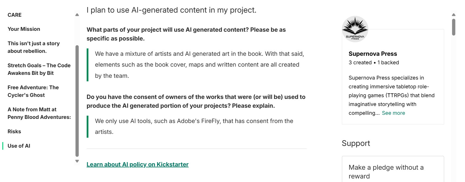
Task: Expand creator bio with See more
Action: 393,113
